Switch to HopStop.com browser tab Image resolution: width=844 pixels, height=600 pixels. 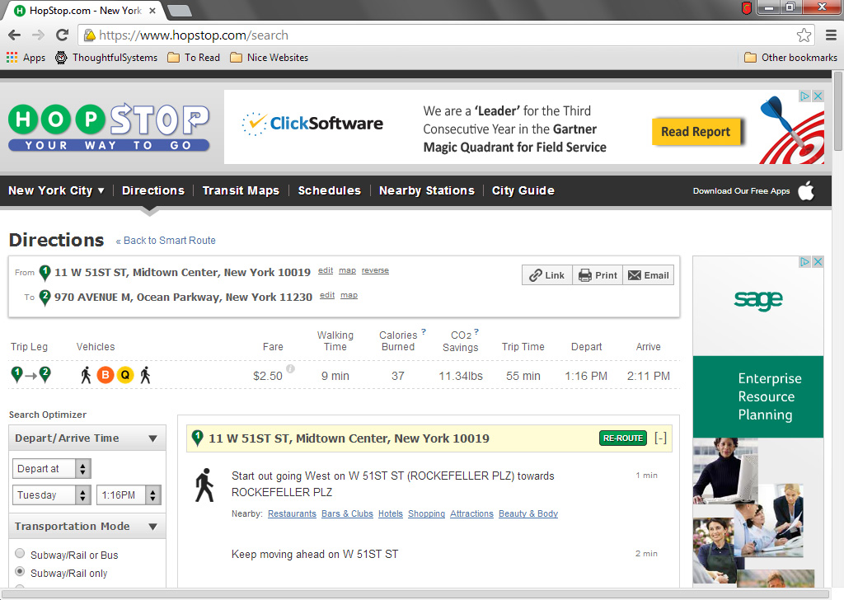coord(86,10)
